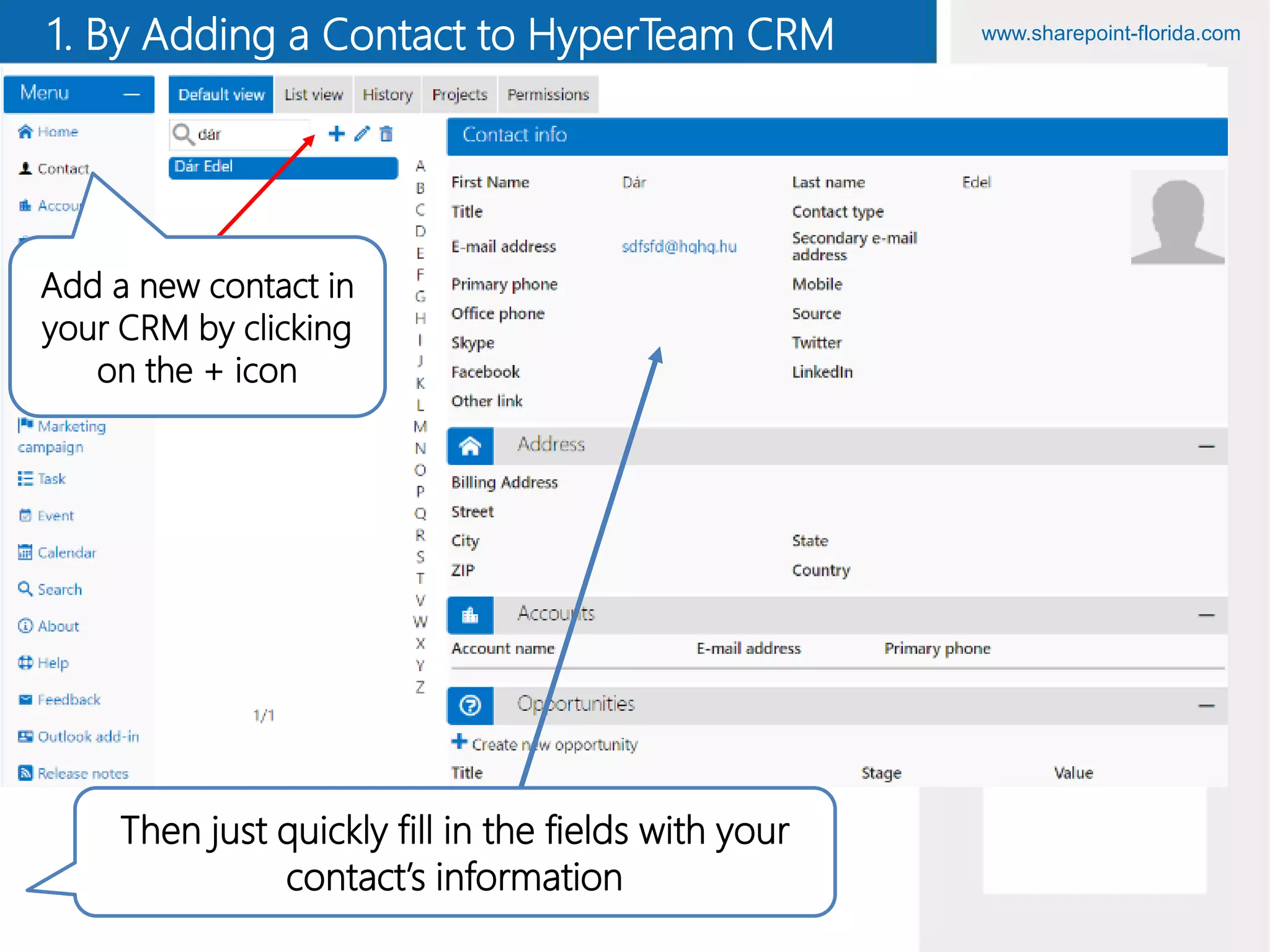Click the contact avatar placeholder photo

click(1178, 218)
